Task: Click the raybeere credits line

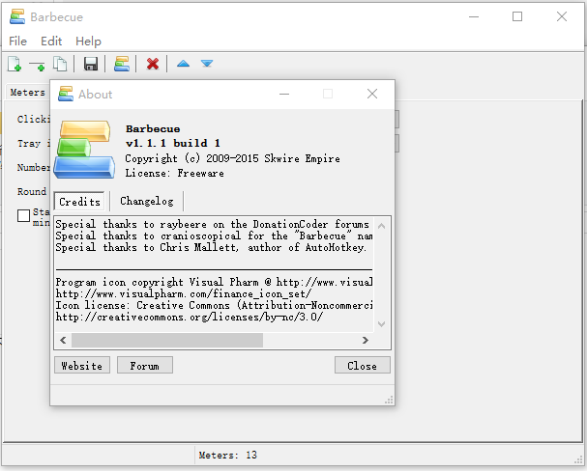Action: [x=212, y=224]
